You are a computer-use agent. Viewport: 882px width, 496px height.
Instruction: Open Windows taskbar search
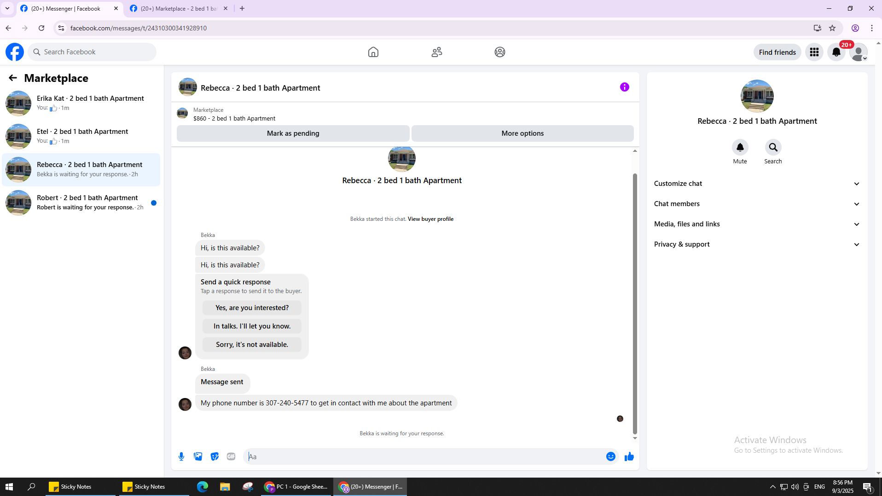click(31, 486)
